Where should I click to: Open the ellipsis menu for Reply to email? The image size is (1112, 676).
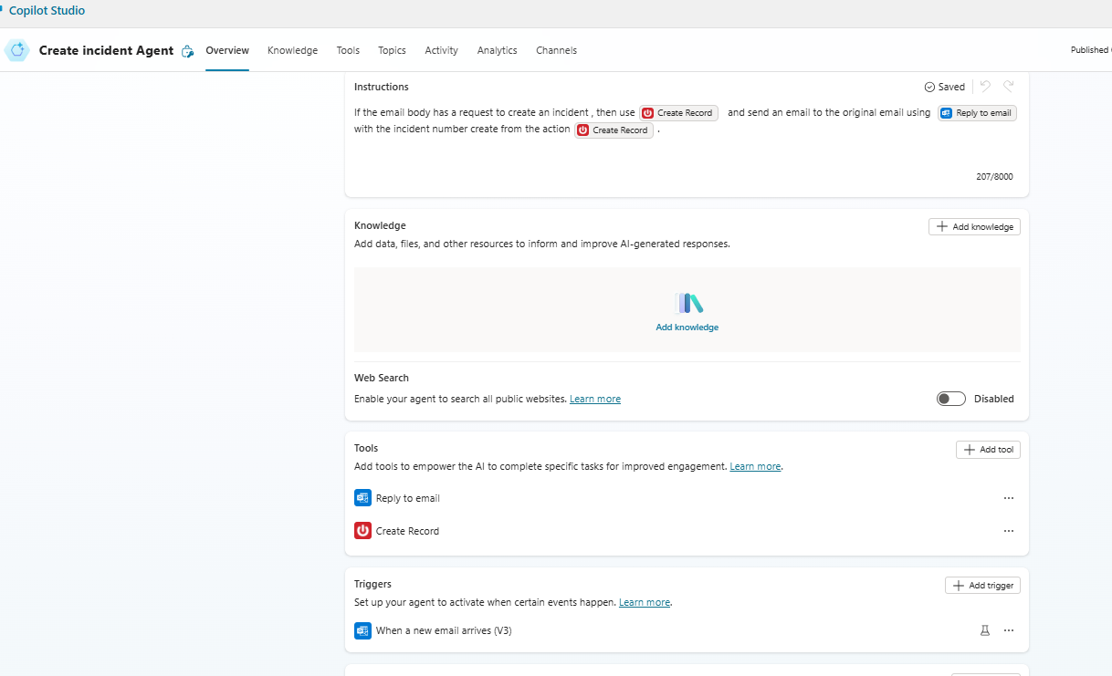(x=1008, y=497)
